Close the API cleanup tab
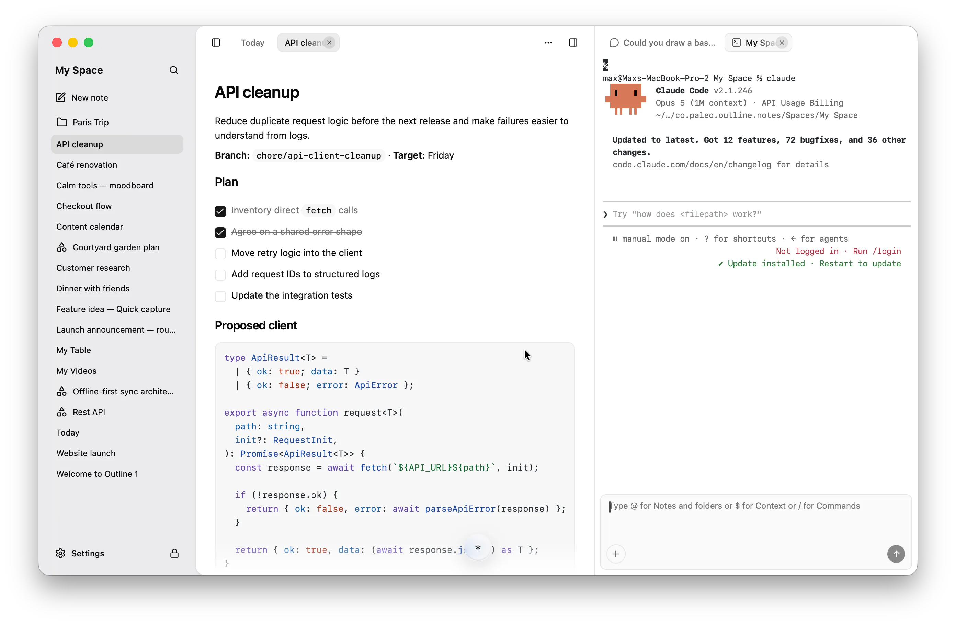Screen dimensions: 956x626 click(x=329, y=43)
